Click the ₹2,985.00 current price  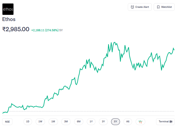(x=16, y=29)
